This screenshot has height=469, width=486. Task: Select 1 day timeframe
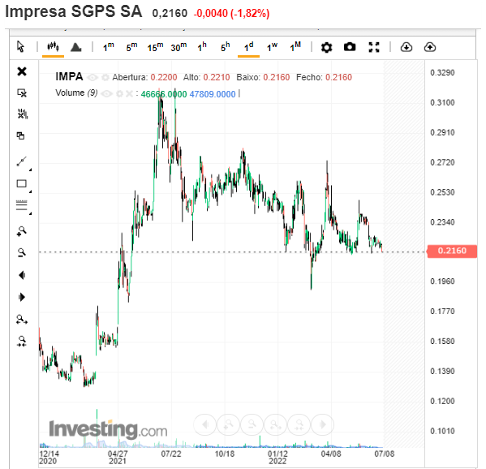[248, 47]
